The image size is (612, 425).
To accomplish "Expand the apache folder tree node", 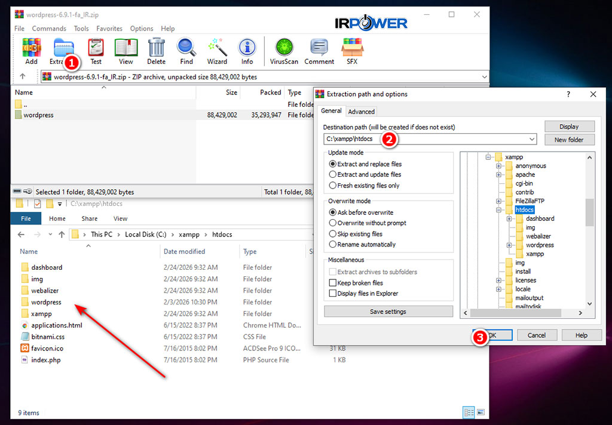I will click(x=498, y=175).
